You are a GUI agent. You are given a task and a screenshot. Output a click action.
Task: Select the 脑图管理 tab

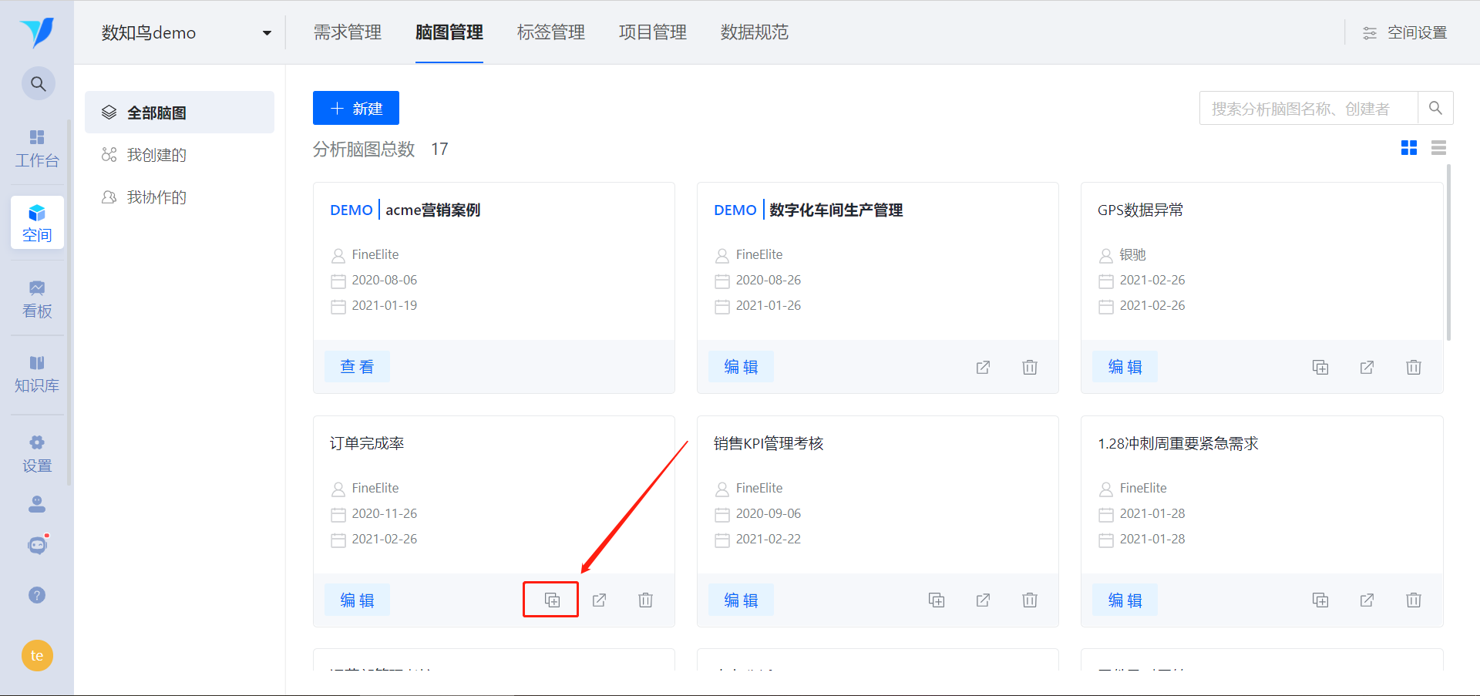[x=449, y=32]
